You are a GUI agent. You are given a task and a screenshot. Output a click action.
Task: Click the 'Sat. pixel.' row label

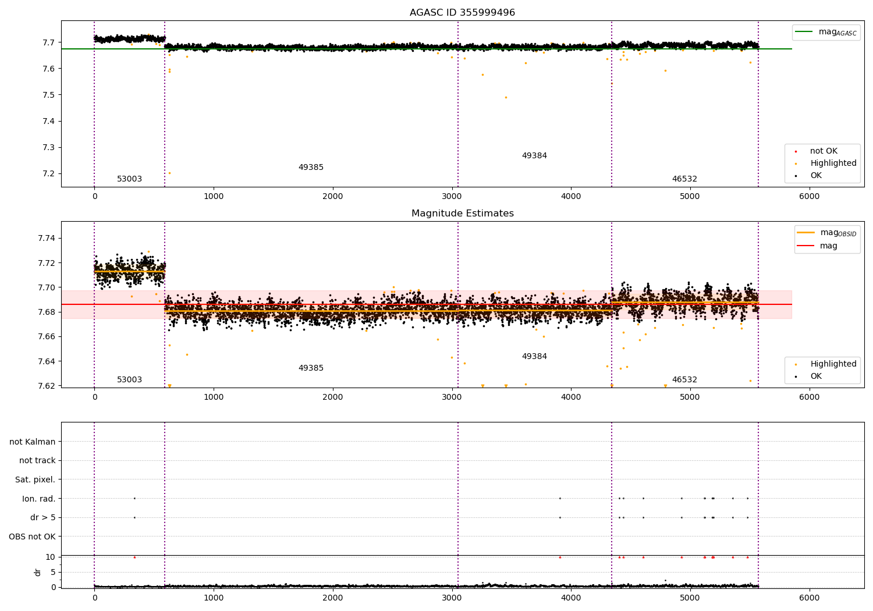coord(36,480)
